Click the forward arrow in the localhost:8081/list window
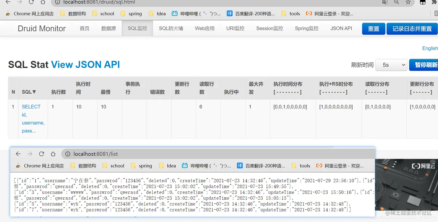Image resolution: width=438 pixels, height=222 pixels. click(x=30, y=154)
